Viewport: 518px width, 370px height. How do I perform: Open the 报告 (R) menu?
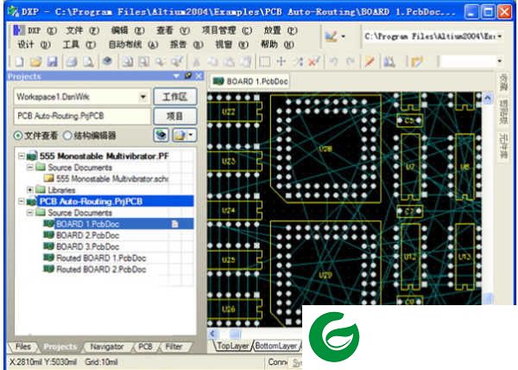(x=186, y=44)
